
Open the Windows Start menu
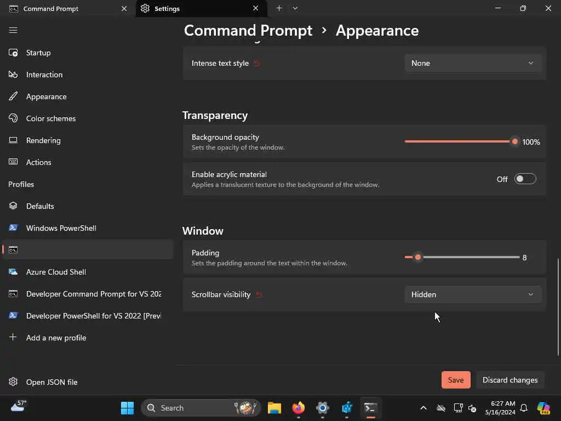[127, 408]
